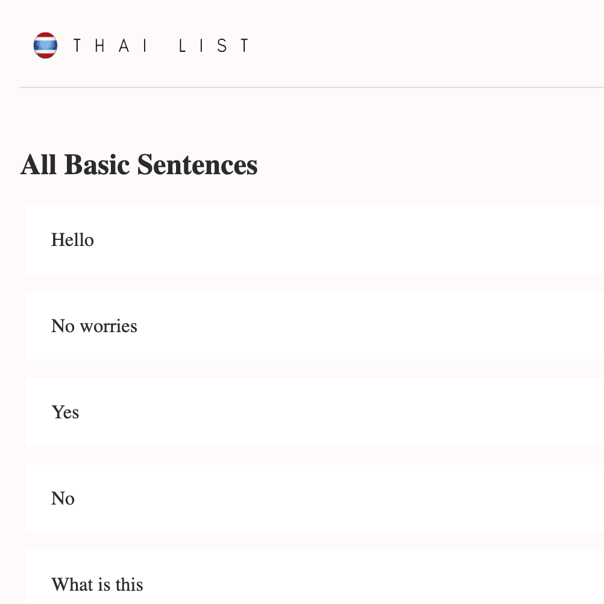Select the Yes entry

pos(65,412)
